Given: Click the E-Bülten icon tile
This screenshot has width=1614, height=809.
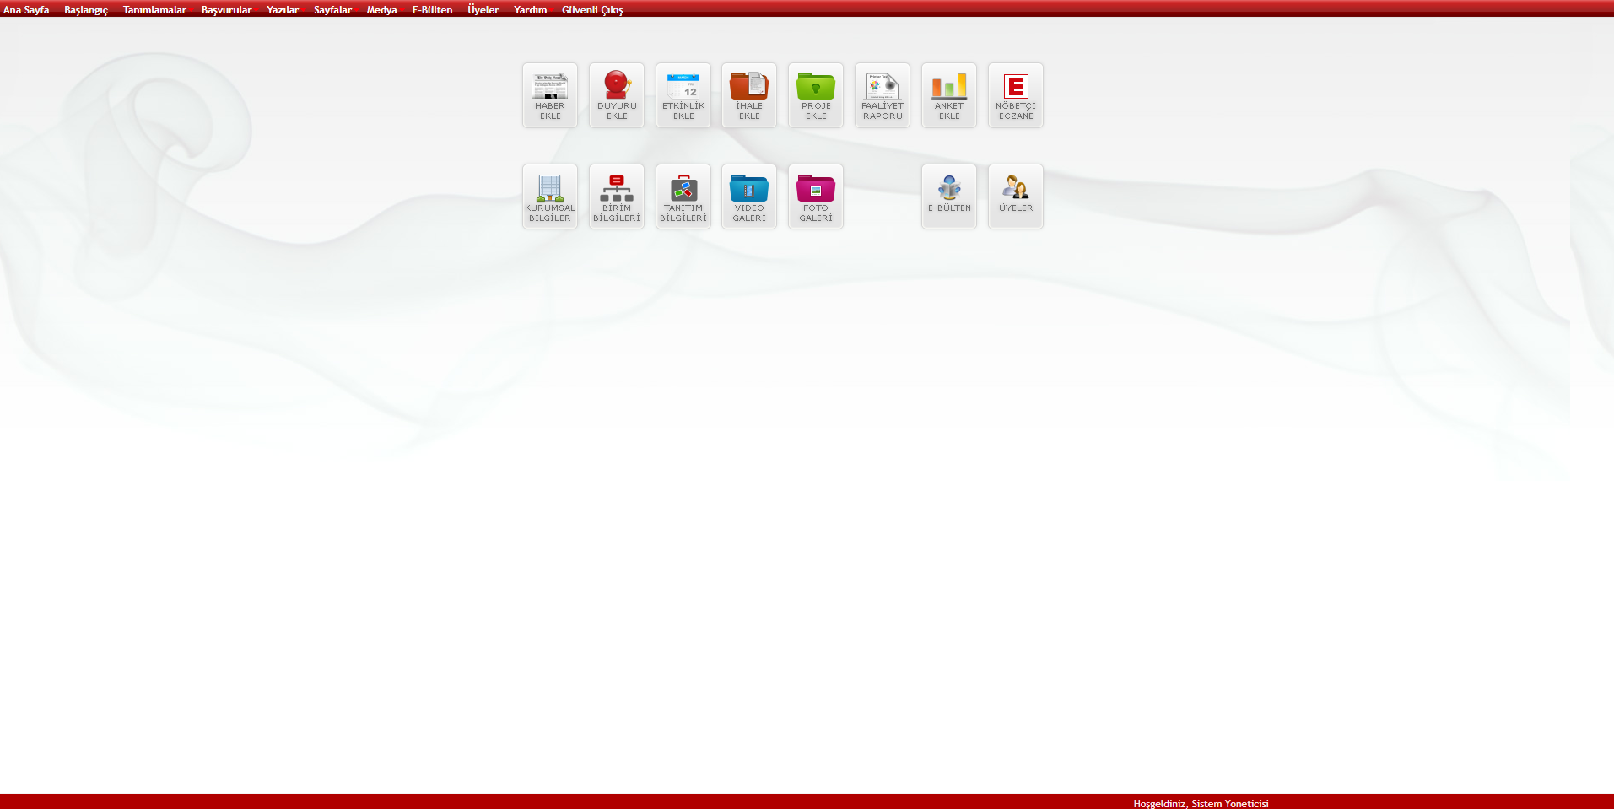Looking at the screenshot, I should coord(948,196).
